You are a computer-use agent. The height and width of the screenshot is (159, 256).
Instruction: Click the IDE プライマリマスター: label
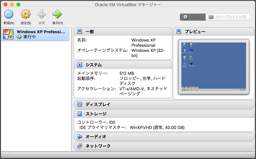(x=103, y=127)
